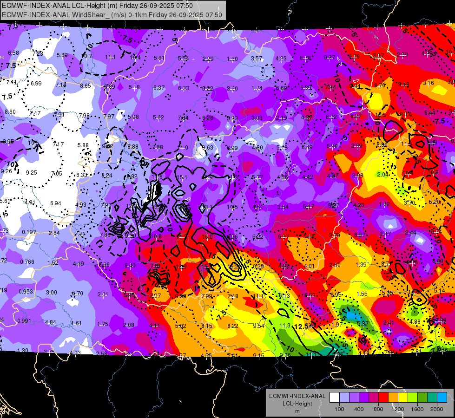Screen dimensions: 455x418
Task: Select the legend label '100'
Action: click(340, 409)
